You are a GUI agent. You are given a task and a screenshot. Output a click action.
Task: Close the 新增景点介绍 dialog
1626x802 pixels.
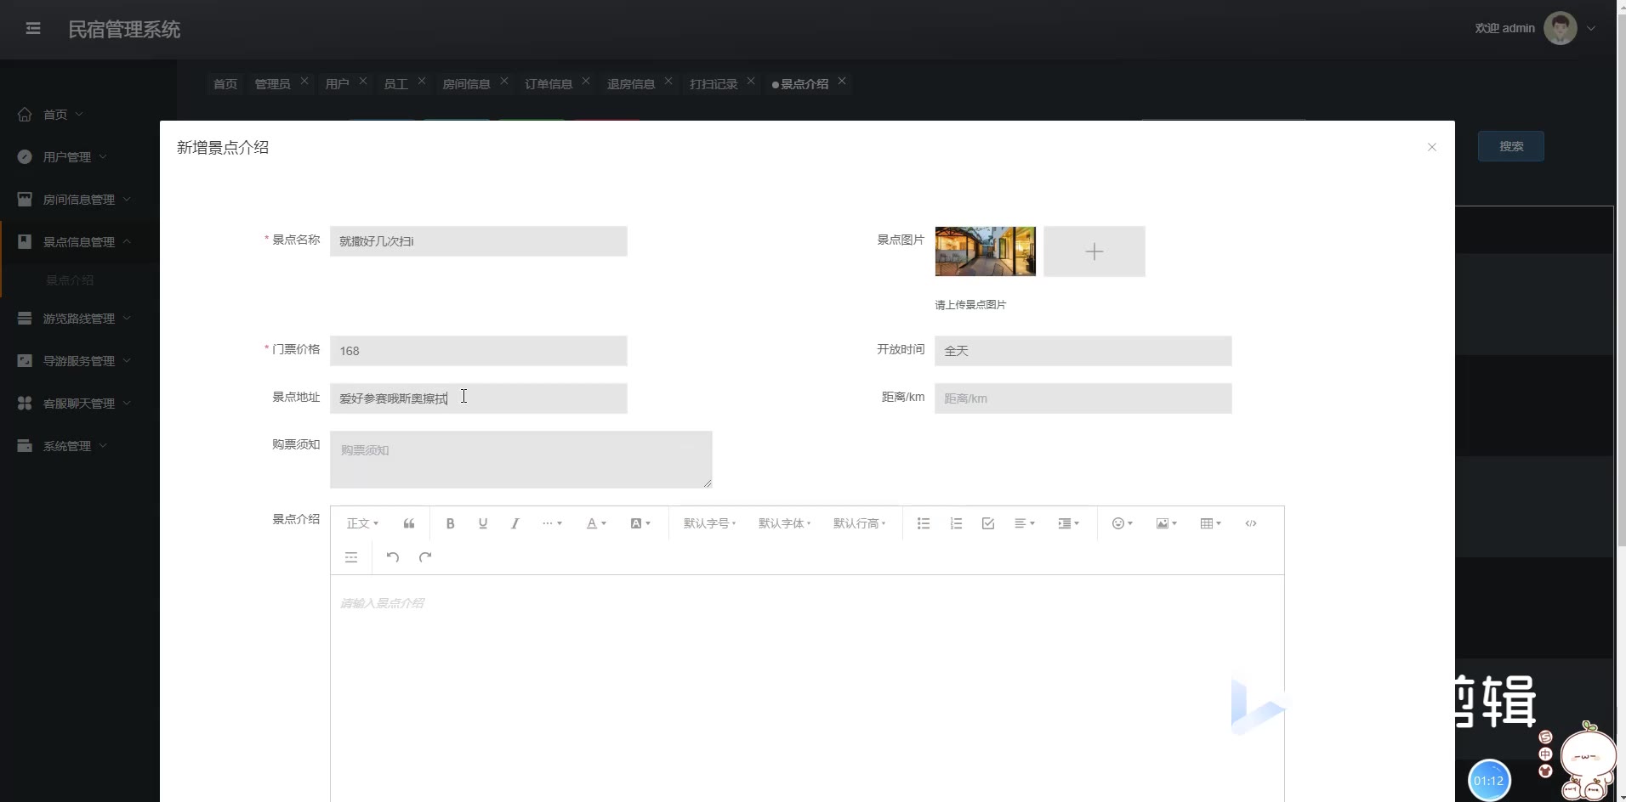click(x=1432, y=147)
